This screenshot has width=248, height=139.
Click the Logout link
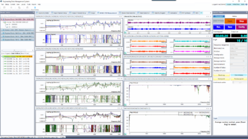229,4
